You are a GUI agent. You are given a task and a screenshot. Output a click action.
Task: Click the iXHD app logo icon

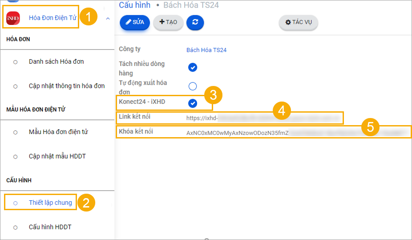point(13,18)
